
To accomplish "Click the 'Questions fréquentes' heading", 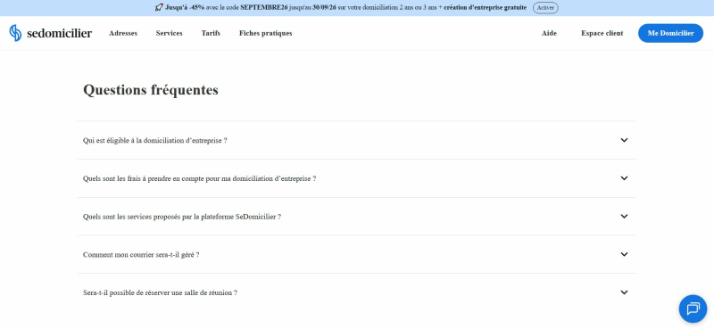I will 151,90.
